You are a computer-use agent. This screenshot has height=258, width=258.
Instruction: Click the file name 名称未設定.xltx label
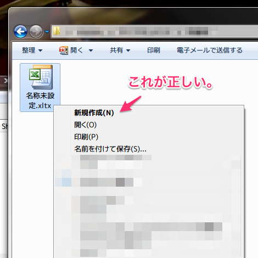pyautogui.click(x=40, y=100)
